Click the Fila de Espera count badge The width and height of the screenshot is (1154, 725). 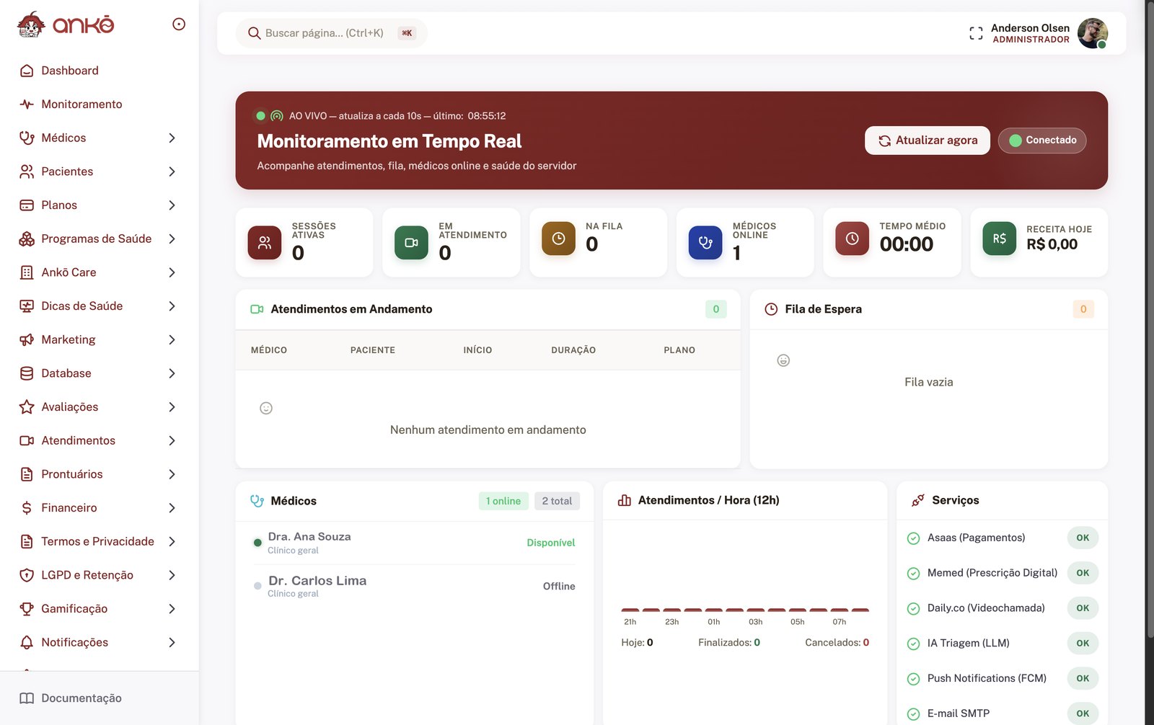pyautogui.click(x=1083, y=309)
